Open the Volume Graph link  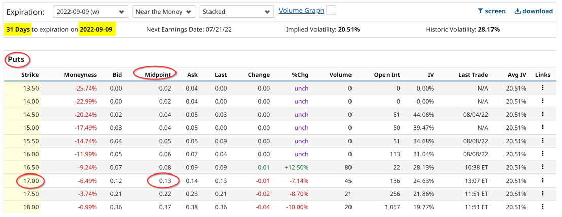tap(301, 10)
